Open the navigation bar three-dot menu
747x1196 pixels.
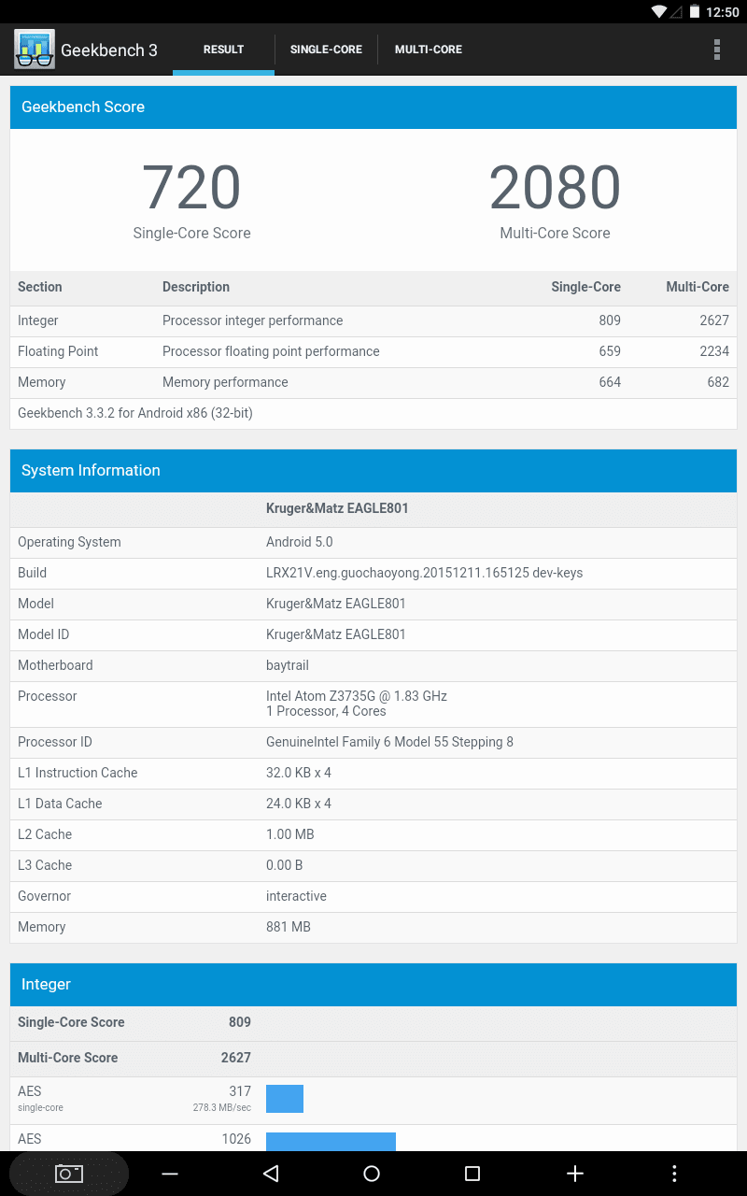pyautogui.click(x=674, y=1174)
